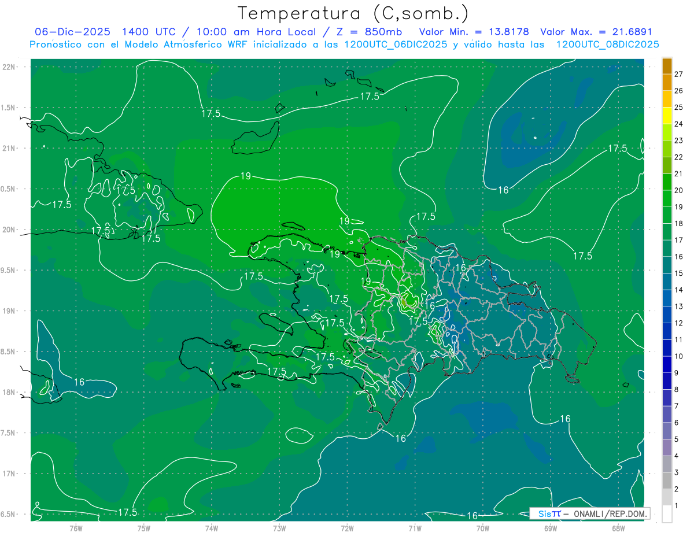The width and height of the screenshot is (694, 536).
Task: Click the legend value '14'
Action: [679, 290]
